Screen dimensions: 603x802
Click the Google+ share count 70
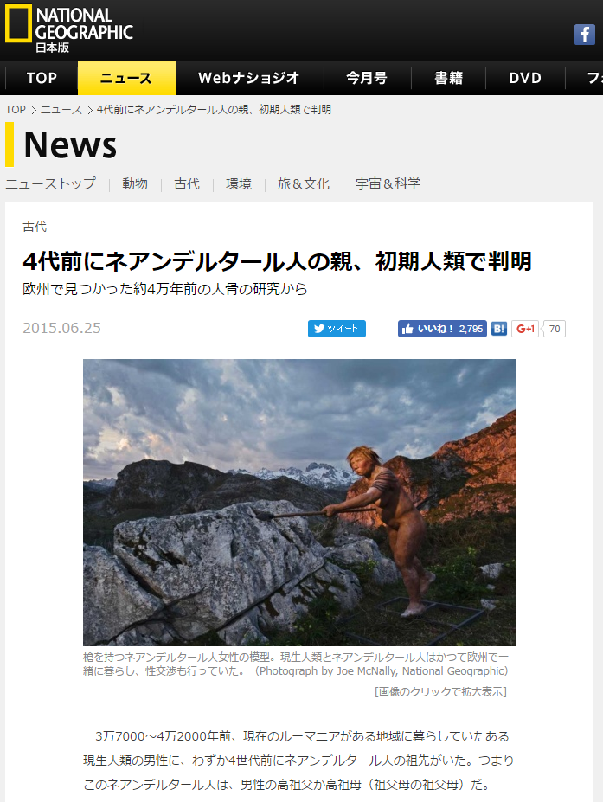tap(555, 329)
